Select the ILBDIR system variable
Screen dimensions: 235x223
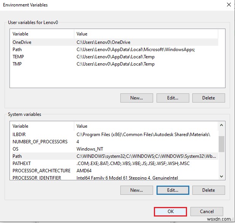tap(115, 134)
